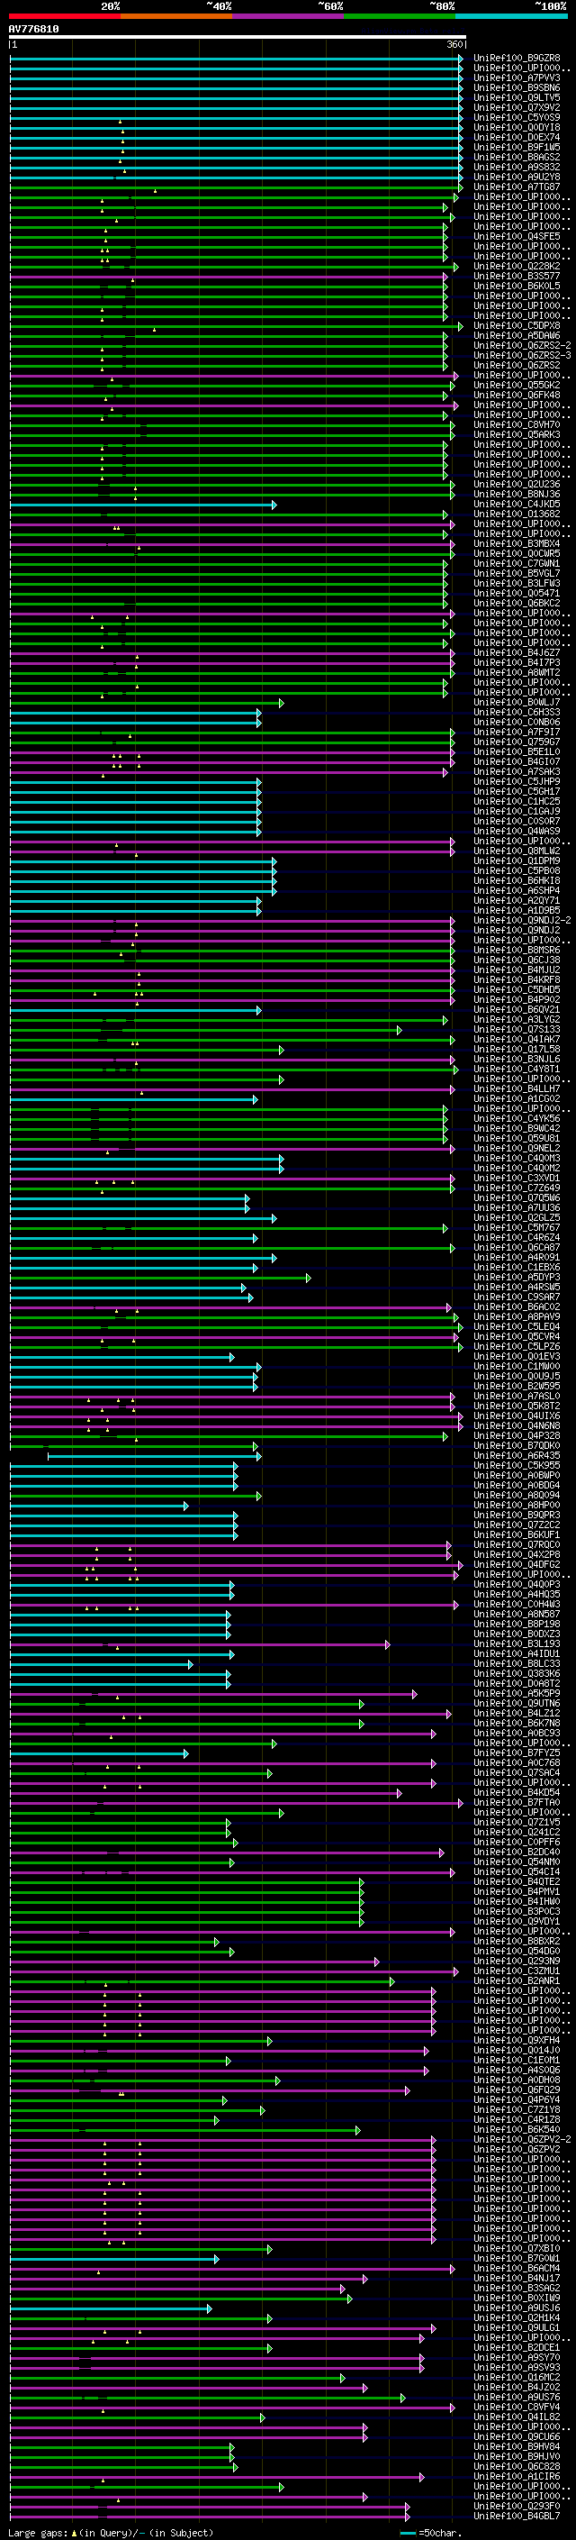The height and width of the screenshot is (2540, 576).
Task: Click the UniRef100_A7F9I7 label
Action: click(517, 732)
